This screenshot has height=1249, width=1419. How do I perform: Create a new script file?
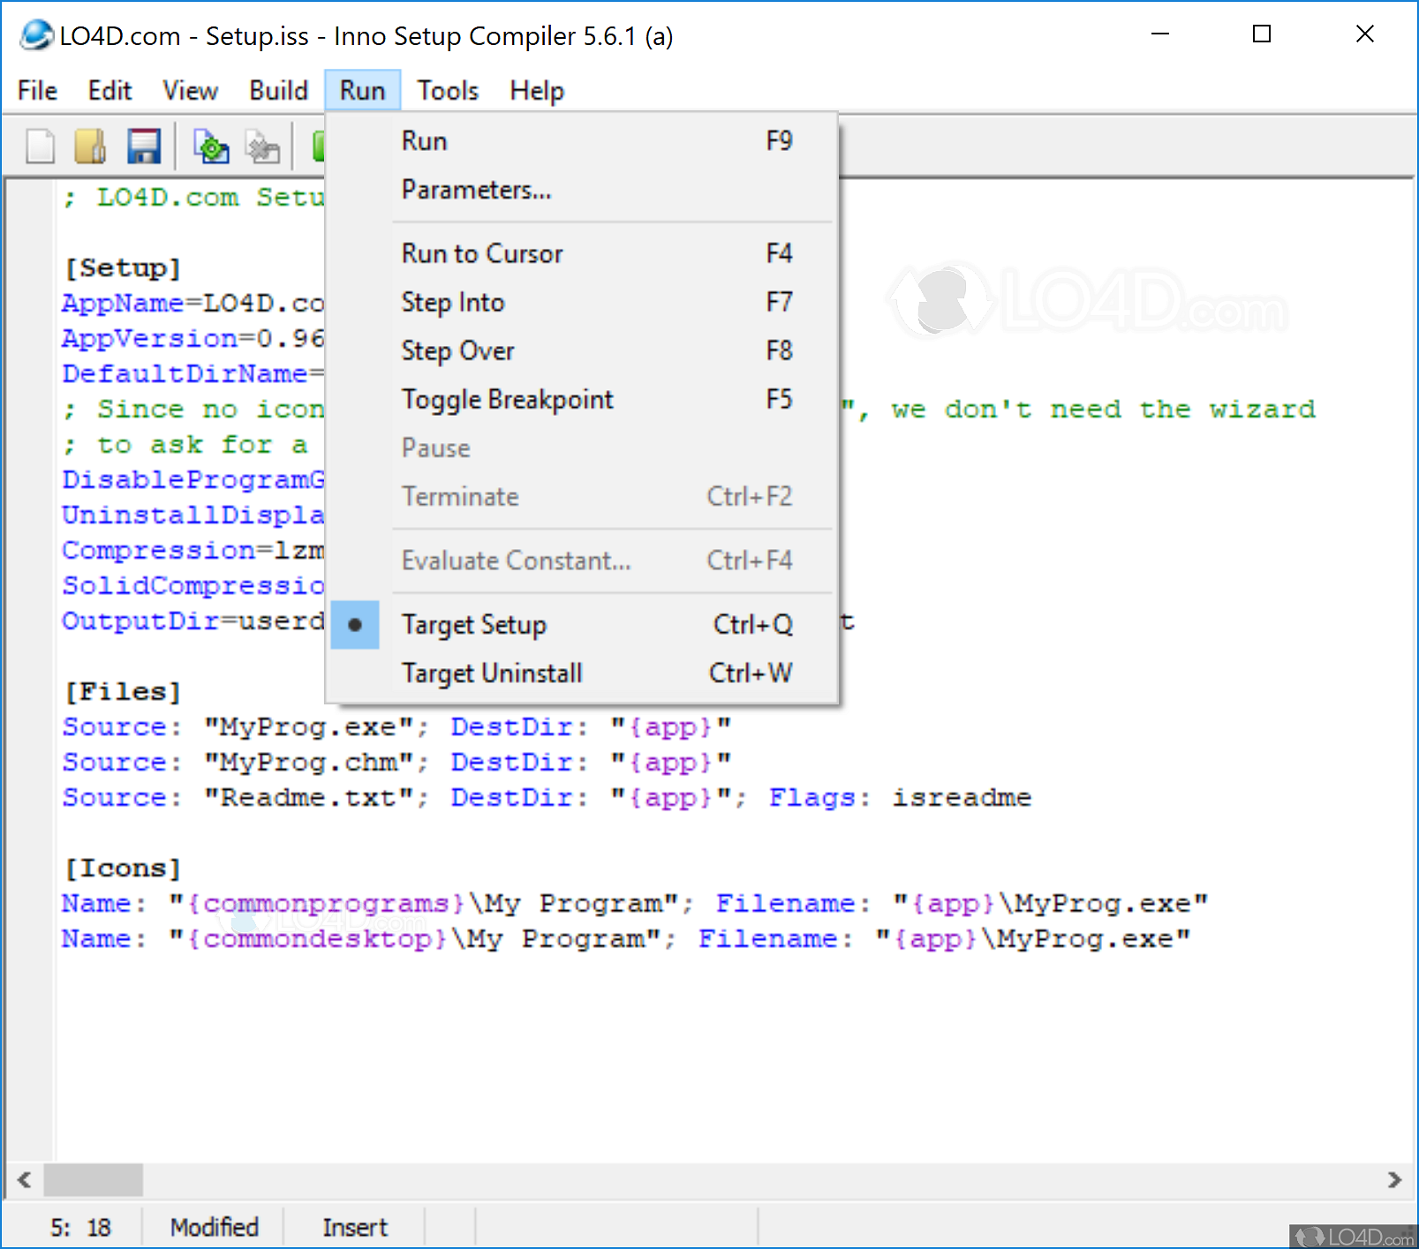tap(40, 146)
